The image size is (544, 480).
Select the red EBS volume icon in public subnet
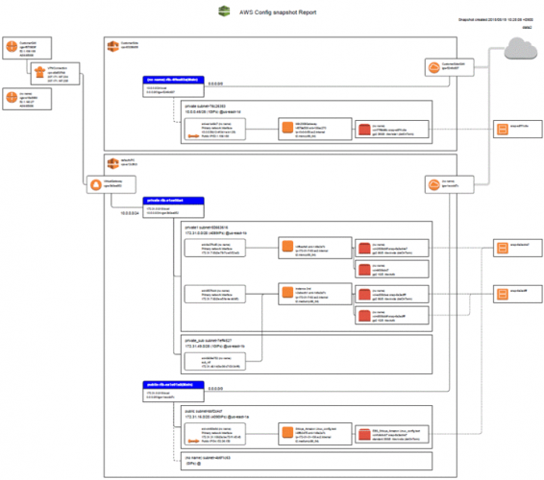point(364,434)
